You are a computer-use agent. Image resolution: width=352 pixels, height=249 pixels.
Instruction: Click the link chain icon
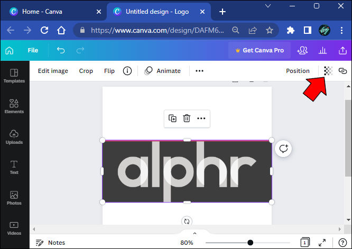[342, 71]
